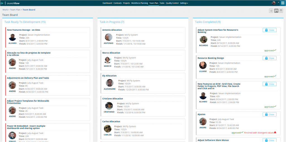Close the New Features on ECM task

pyautogui.click(x=270, y=84)
